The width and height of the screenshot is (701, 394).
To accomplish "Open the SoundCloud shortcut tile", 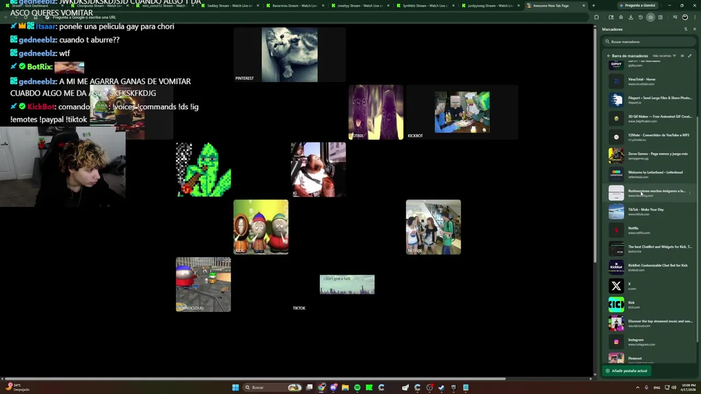I will point(203,285).
